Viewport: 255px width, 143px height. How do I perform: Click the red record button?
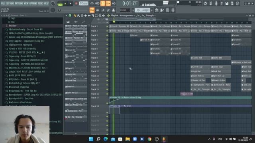point(76,4)
